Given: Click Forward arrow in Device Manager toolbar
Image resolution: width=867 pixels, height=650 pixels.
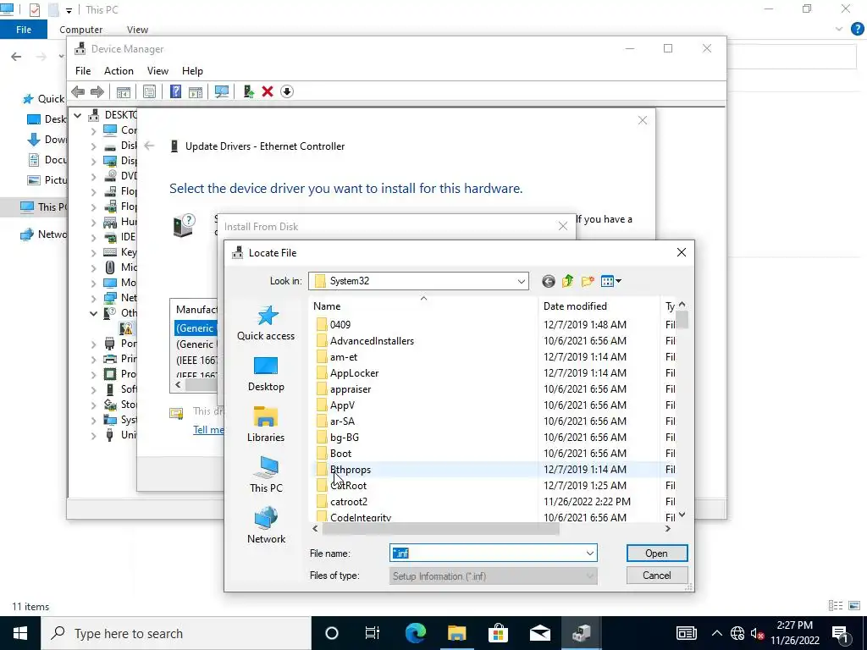Looking at the screenshot, I should pos(97,91).
